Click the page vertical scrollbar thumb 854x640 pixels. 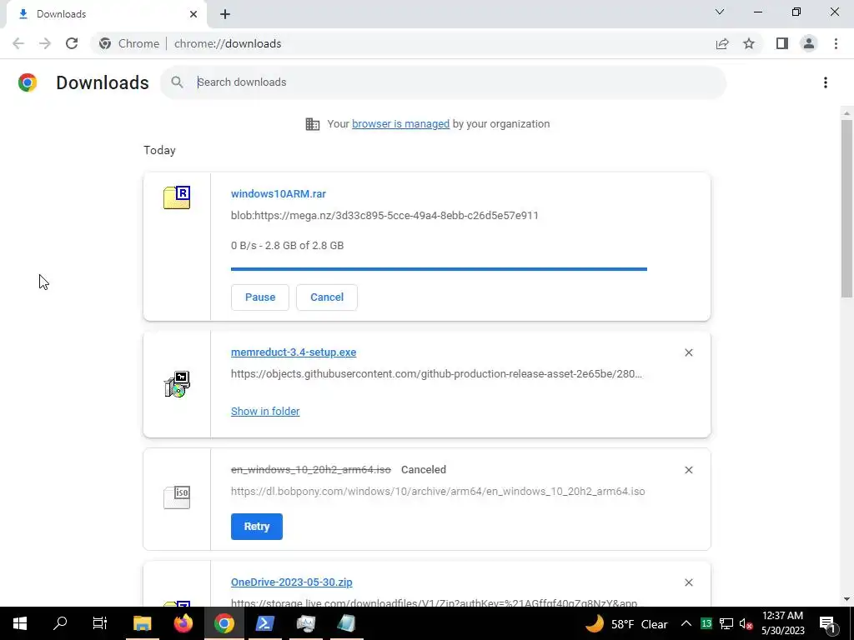[846, 209]
